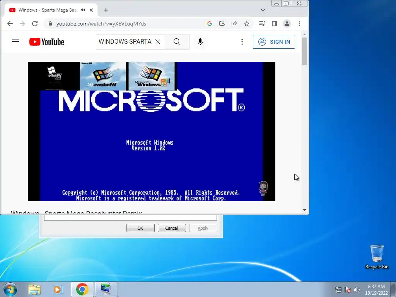This screenshot has width=396, height=297.
Task: Open the Chrome profile avatar
Action: point(287,24)
